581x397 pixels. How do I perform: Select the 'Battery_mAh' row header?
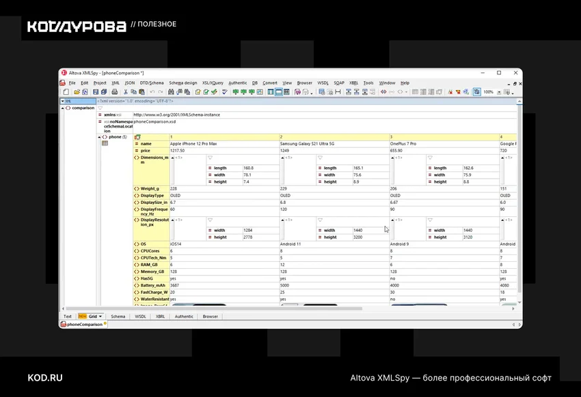151,285
